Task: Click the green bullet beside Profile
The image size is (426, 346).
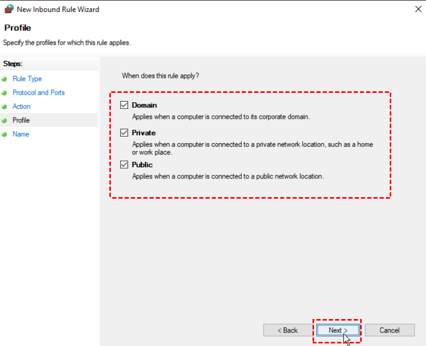Action: coord(4,120)
